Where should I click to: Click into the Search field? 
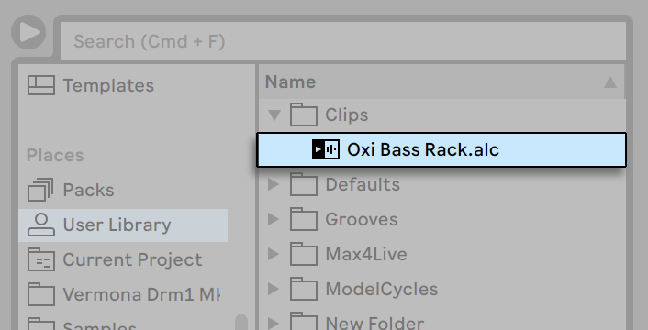[343, 41]
